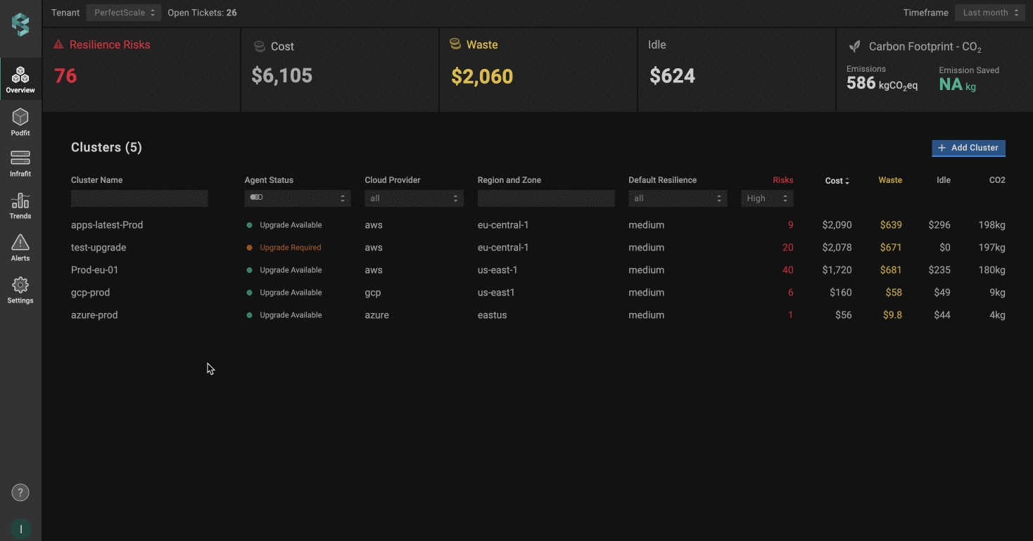
Task: Go to the Trends chart icon
Action: [20, 201]
